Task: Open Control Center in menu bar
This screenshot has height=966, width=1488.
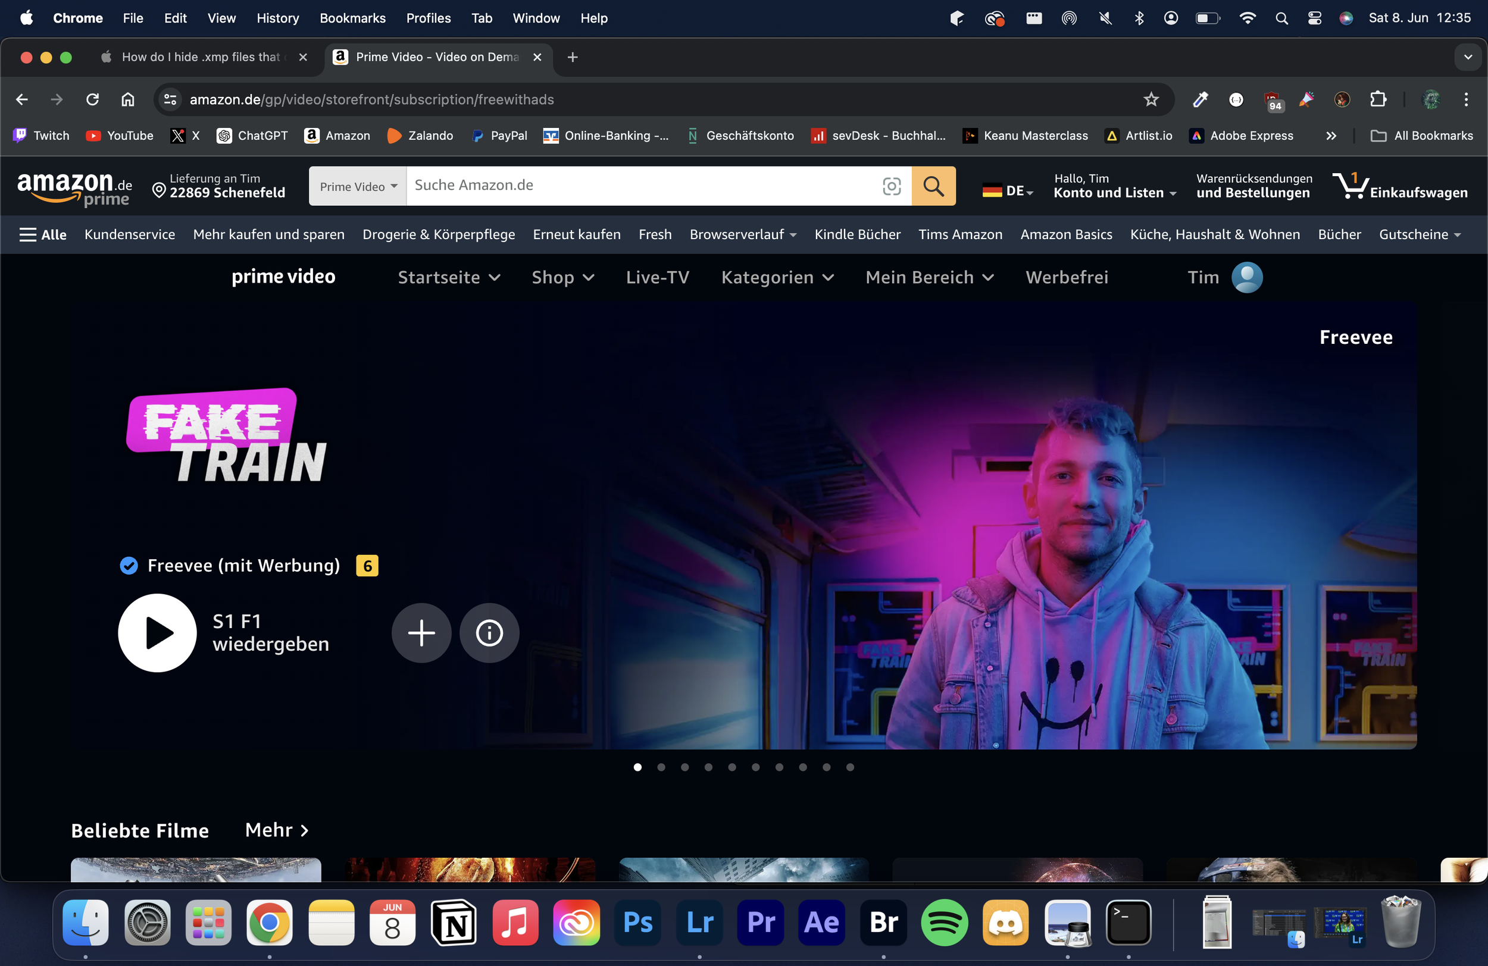Action: (x=1314, y=18)
